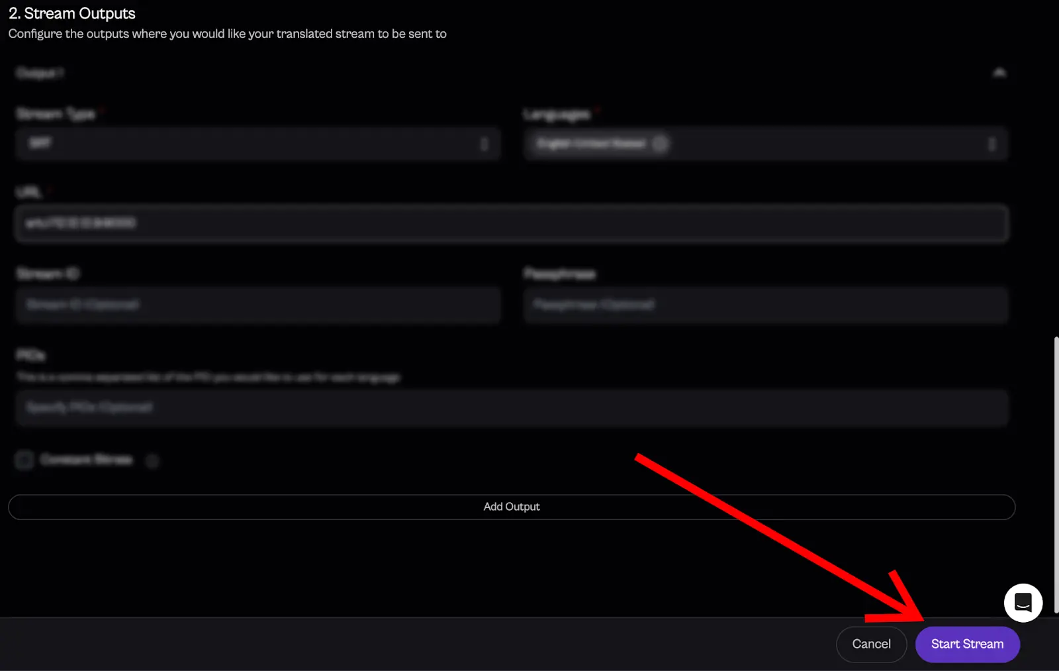This screenshot has height=671, width=1059.
Task: Add another output with Add Output
Action: 511,507
